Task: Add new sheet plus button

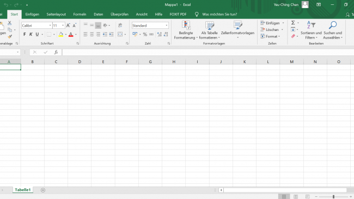Action: [43, 190]
